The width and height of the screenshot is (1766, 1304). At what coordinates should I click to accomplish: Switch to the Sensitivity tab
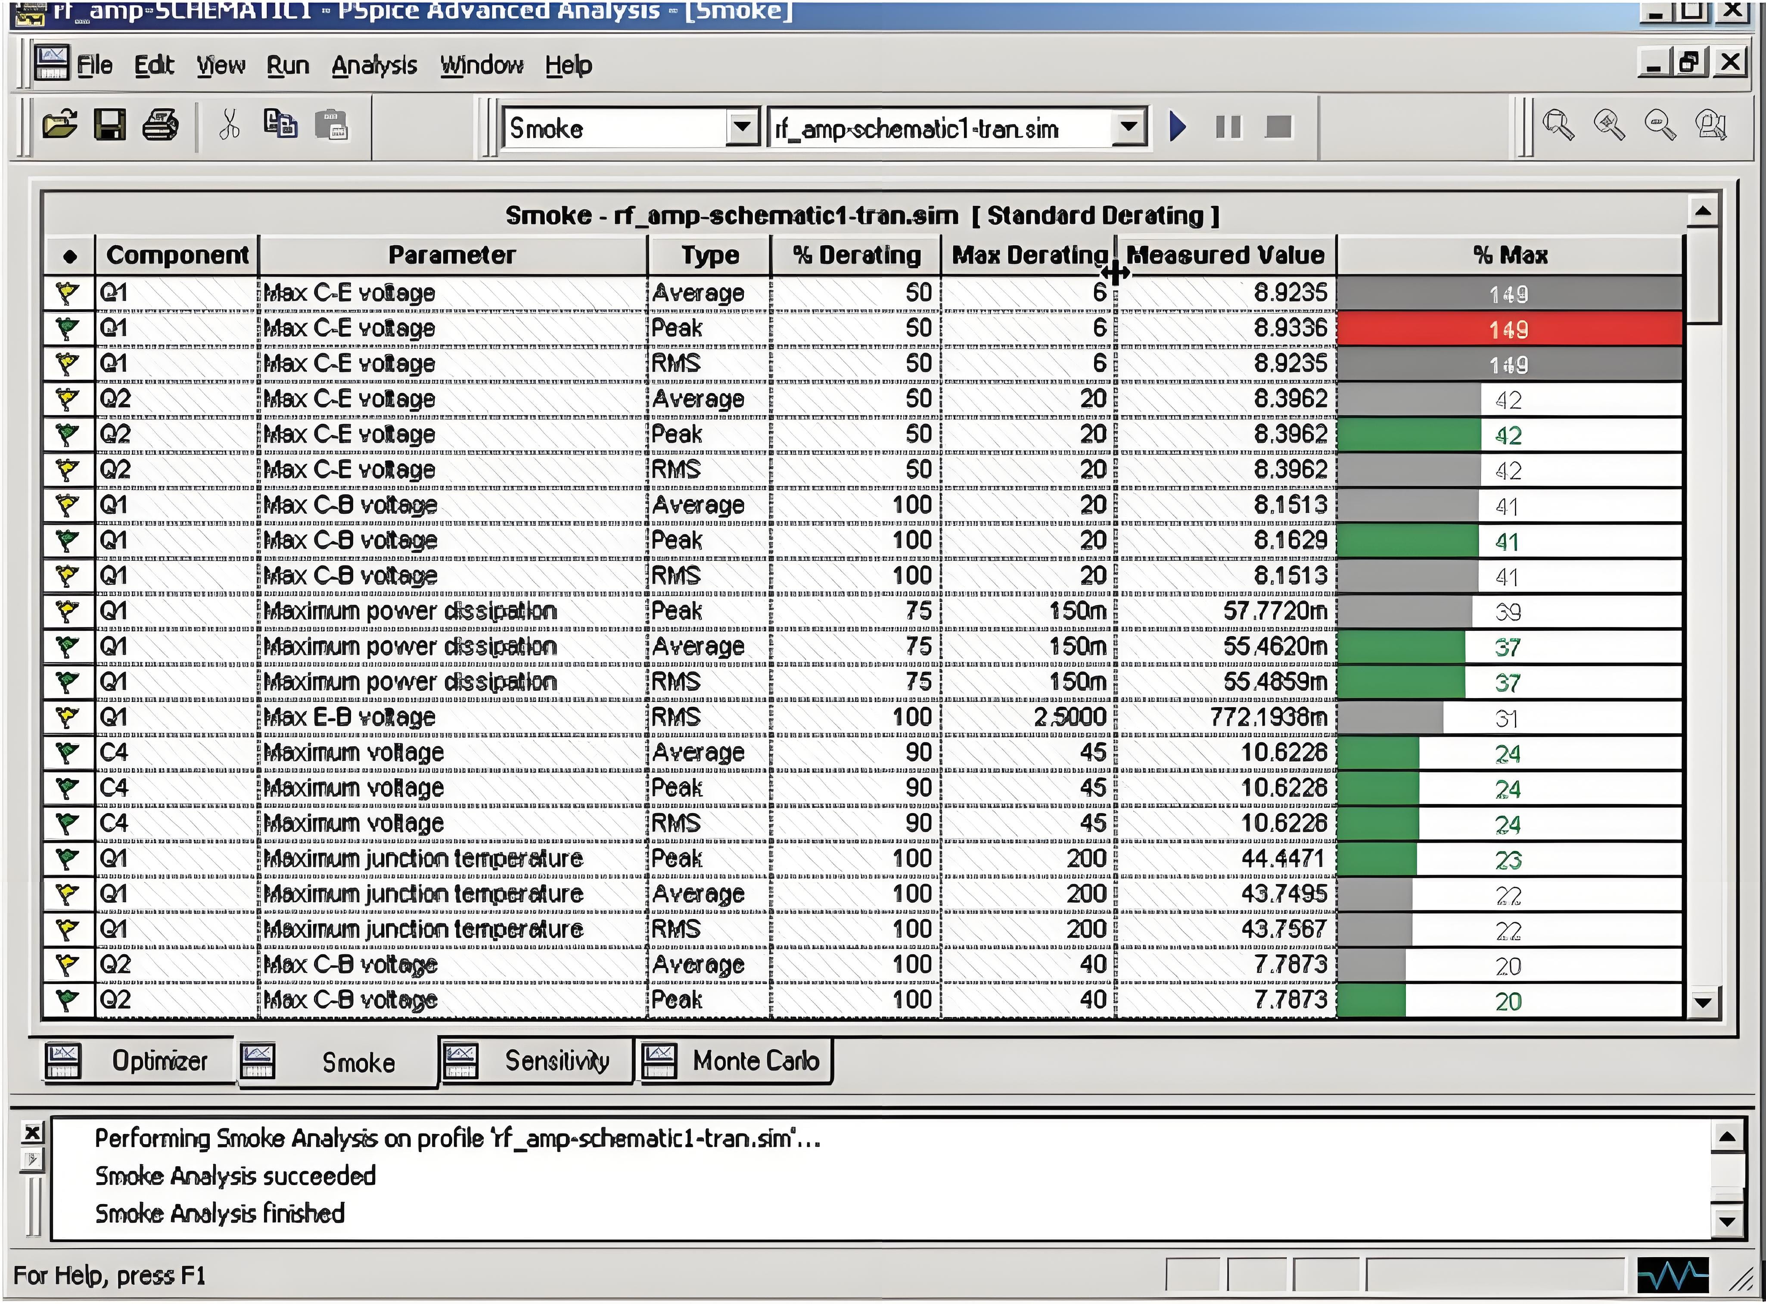click(x=536, y=1061)
